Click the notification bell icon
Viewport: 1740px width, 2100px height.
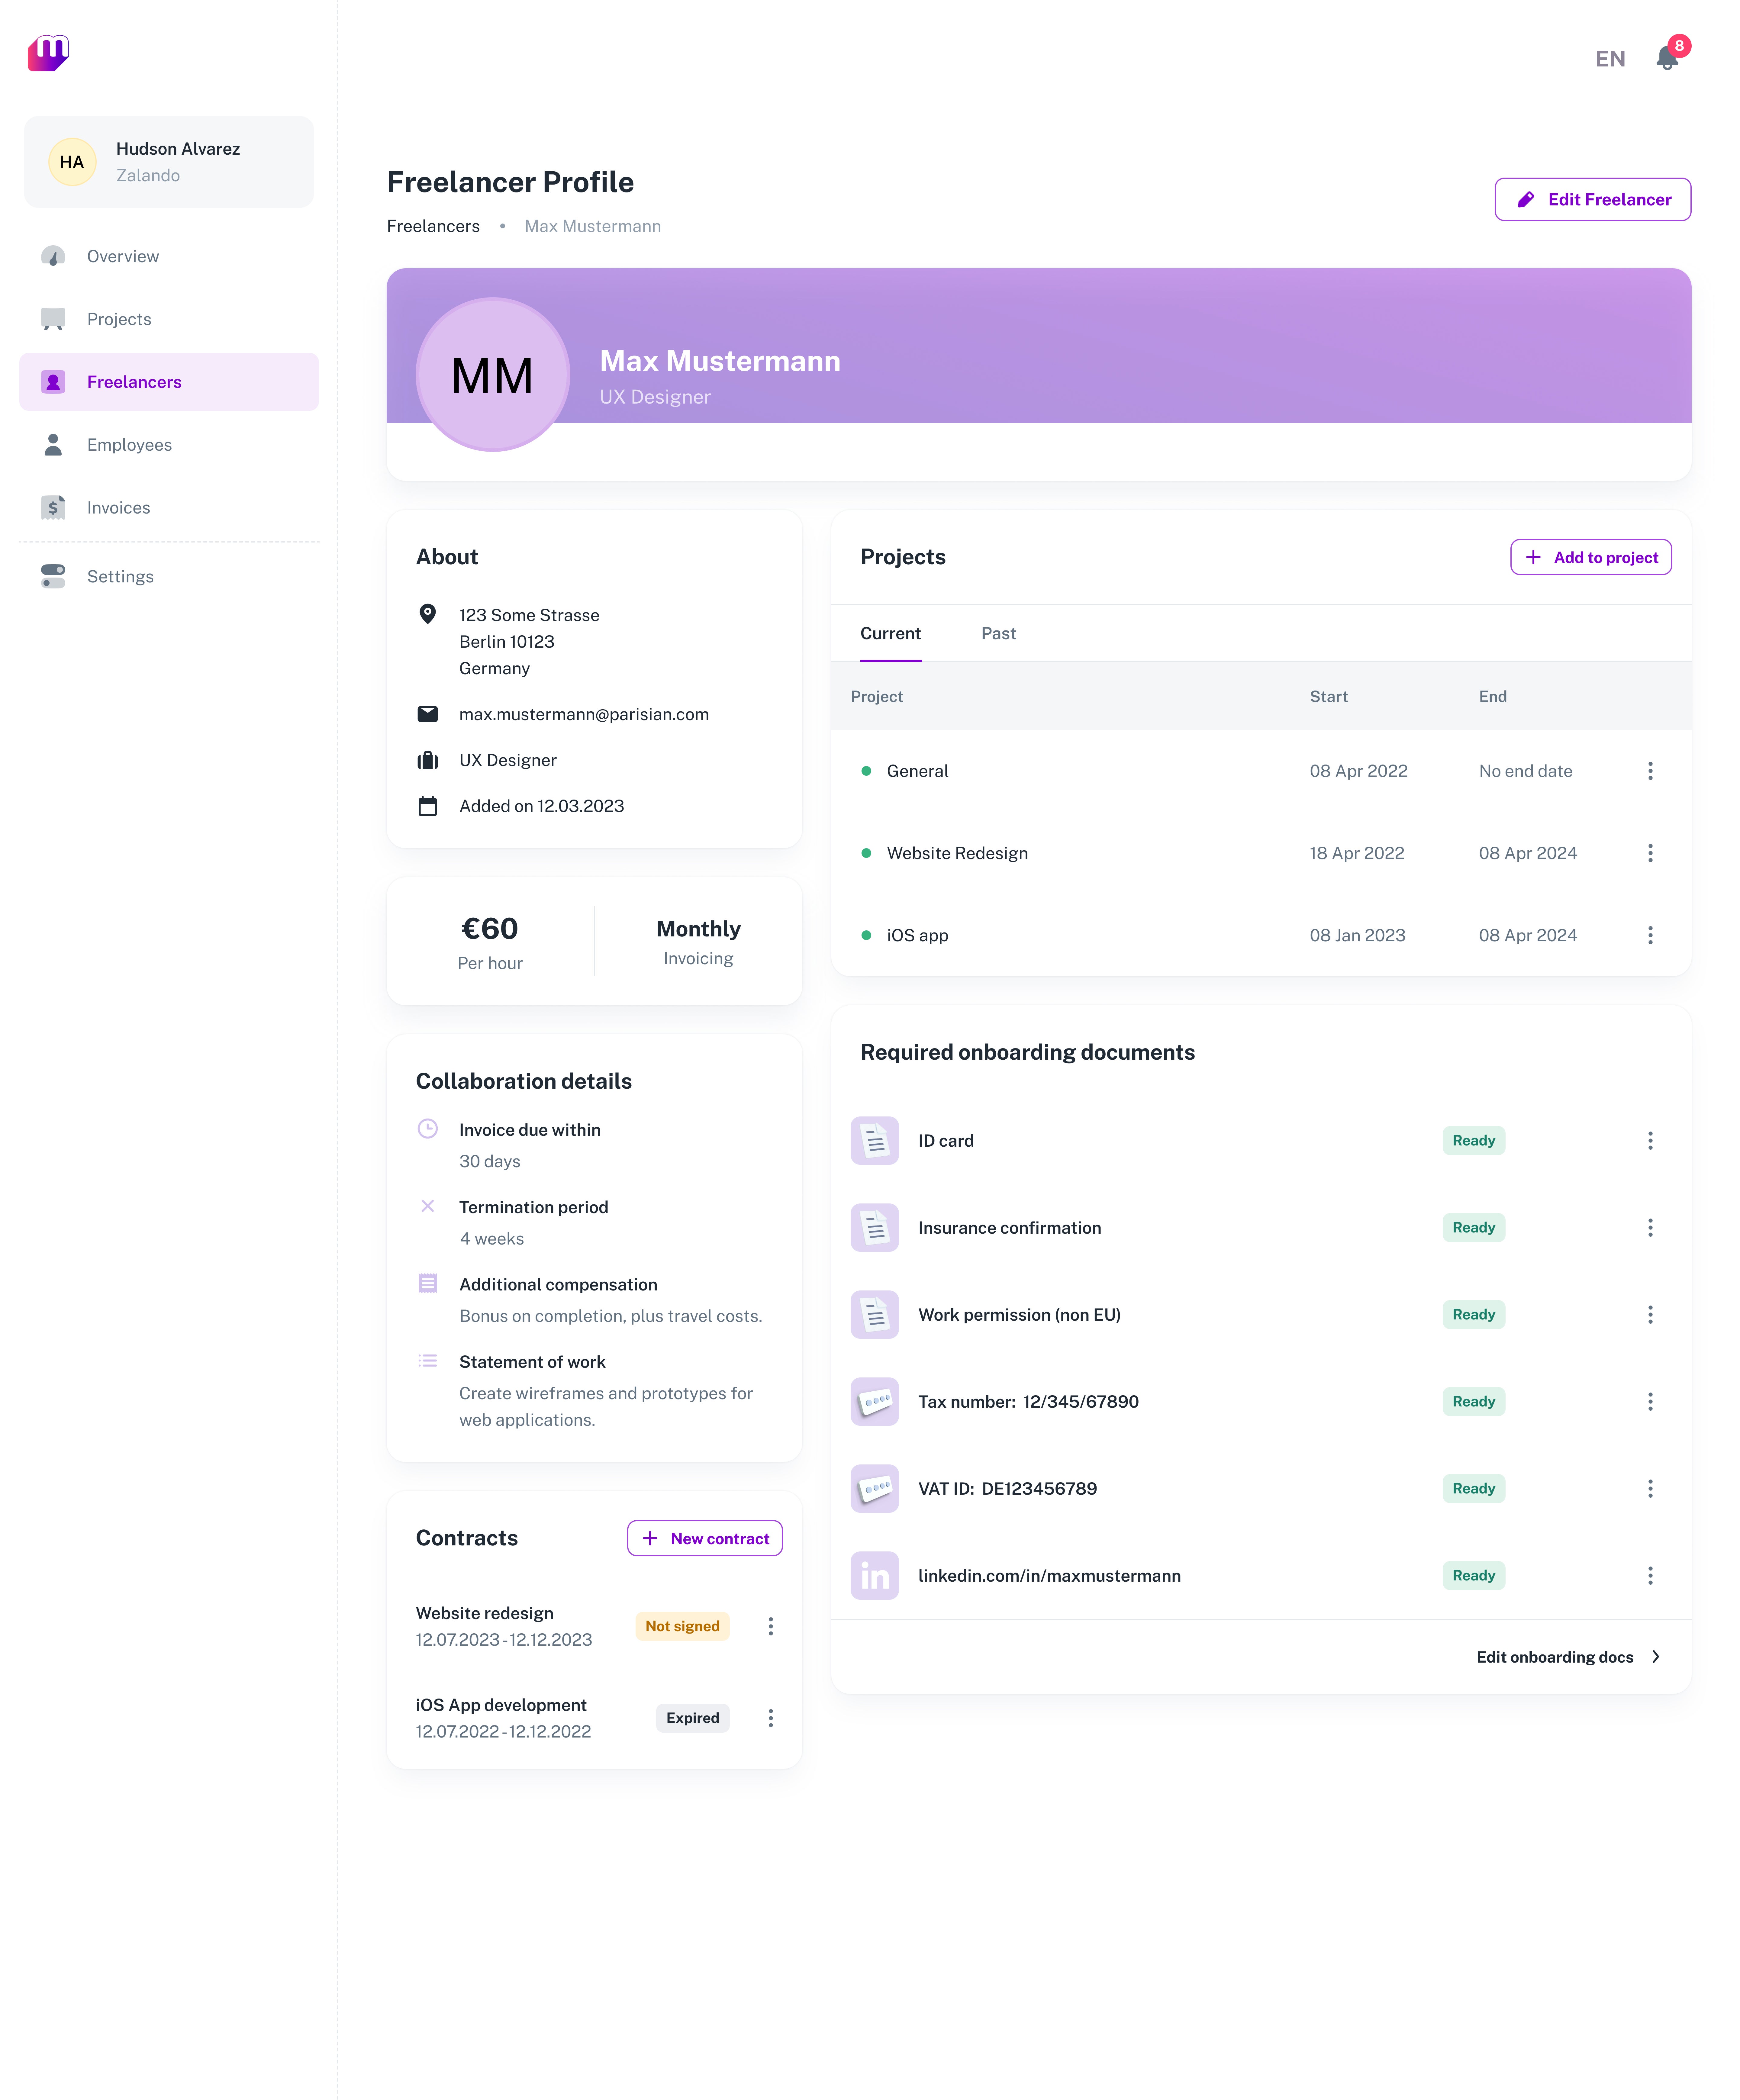1666,58
